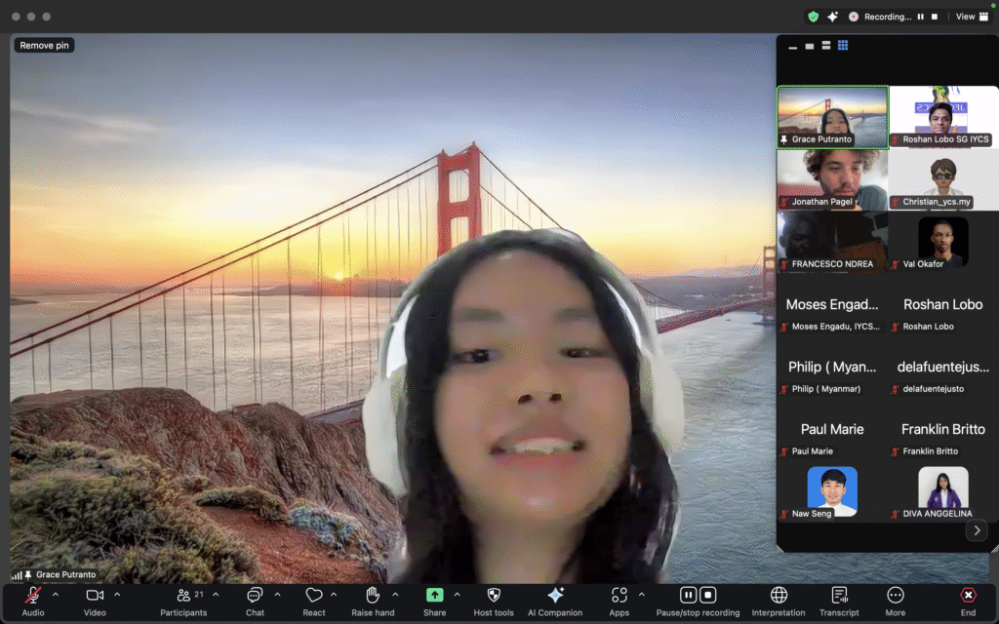Select Philip ( Myanmar) participant tile
The height and width of the screenshot is (624, 999).
click(x=833, y=367)
